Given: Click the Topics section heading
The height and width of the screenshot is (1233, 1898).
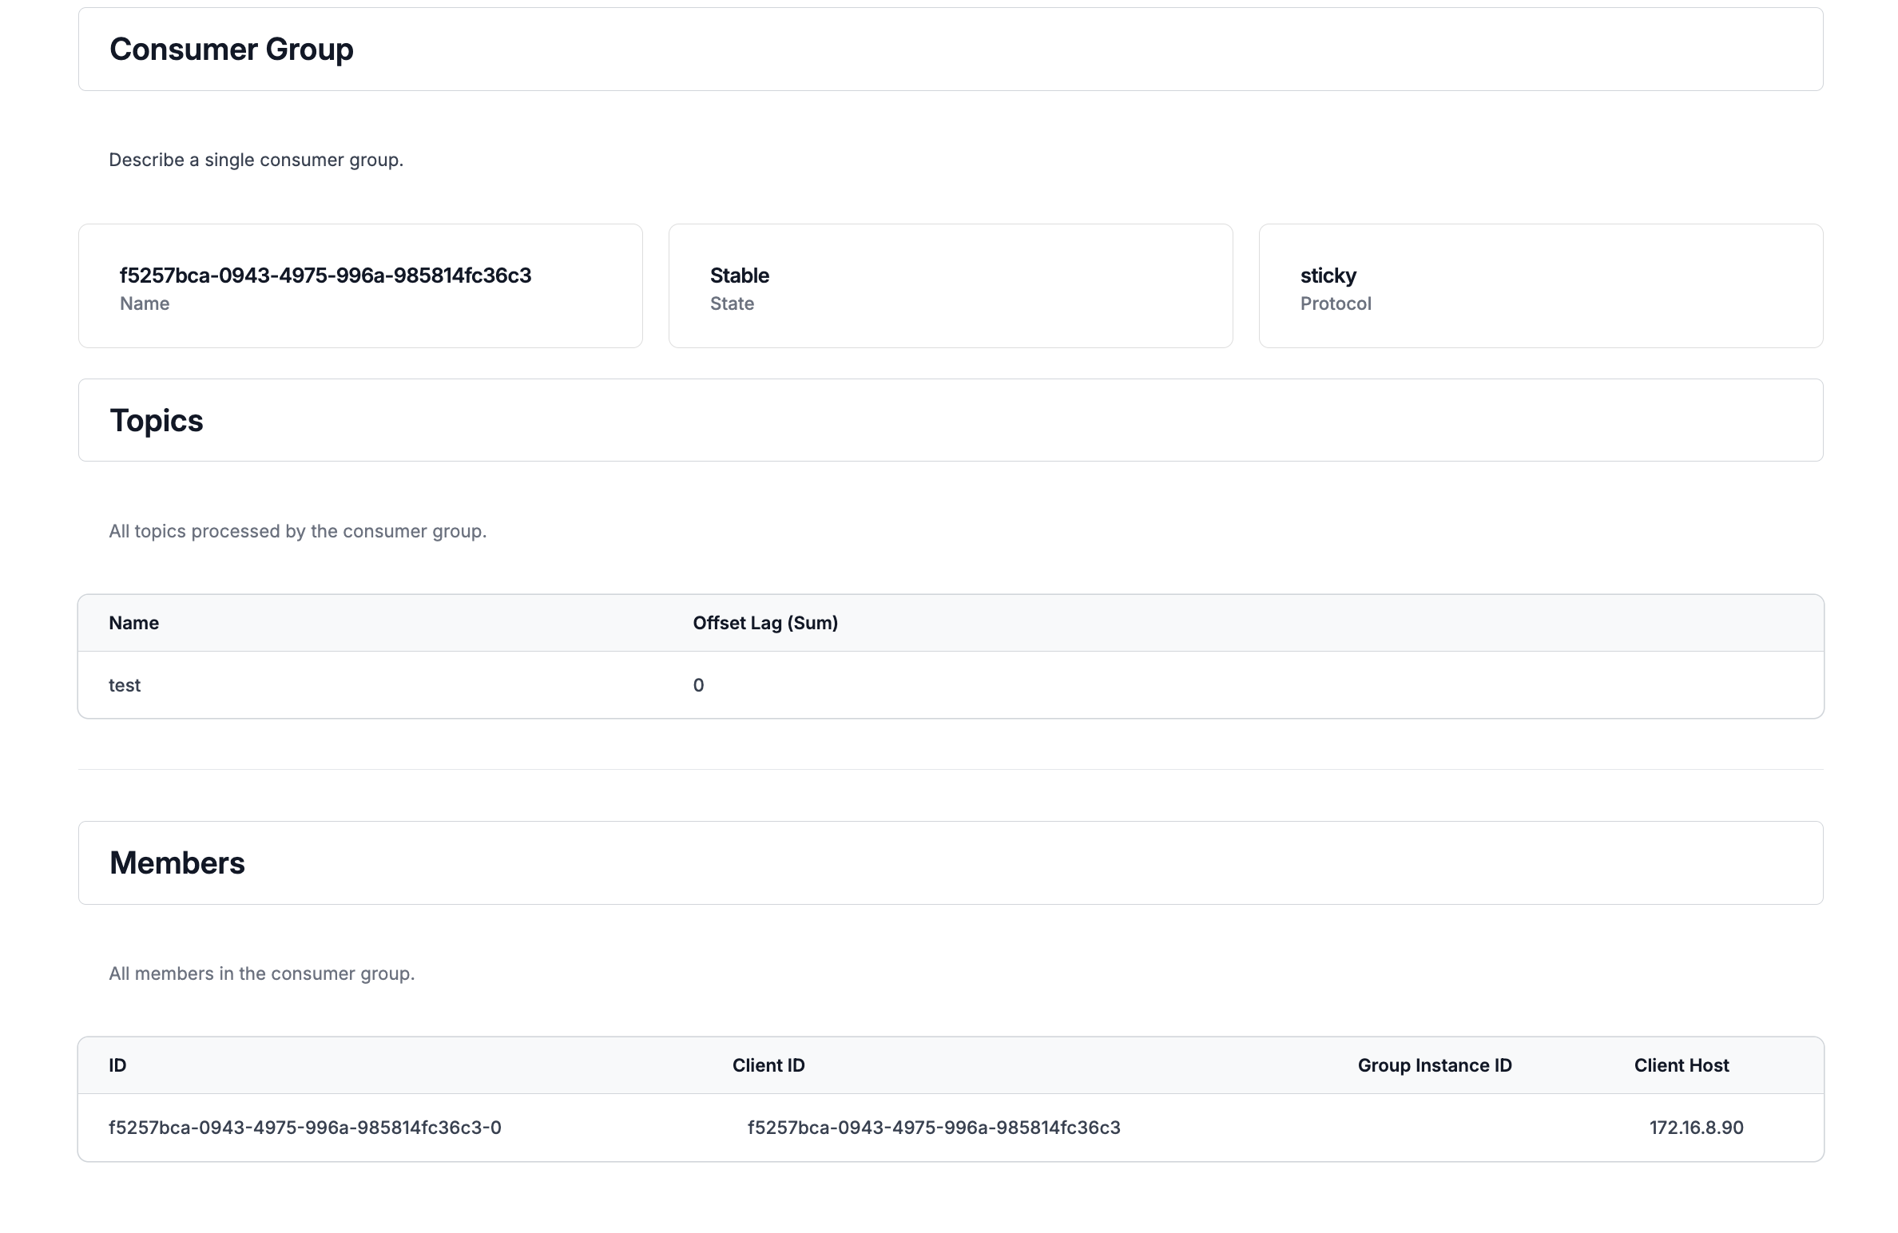Looking at the screenshot, I should [157, 421].
